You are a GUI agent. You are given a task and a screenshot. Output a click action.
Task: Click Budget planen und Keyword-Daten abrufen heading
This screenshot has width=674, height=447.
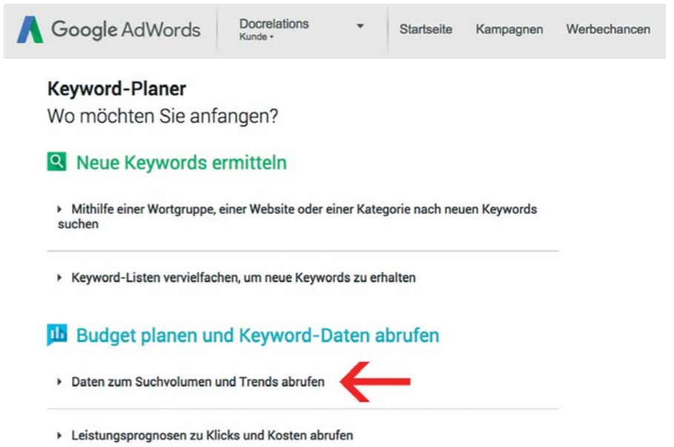(257, 335)
